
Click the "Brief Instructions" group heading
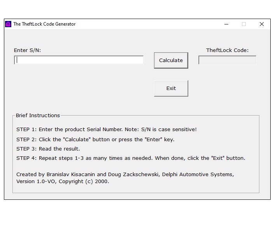click(x=38, y=116)
